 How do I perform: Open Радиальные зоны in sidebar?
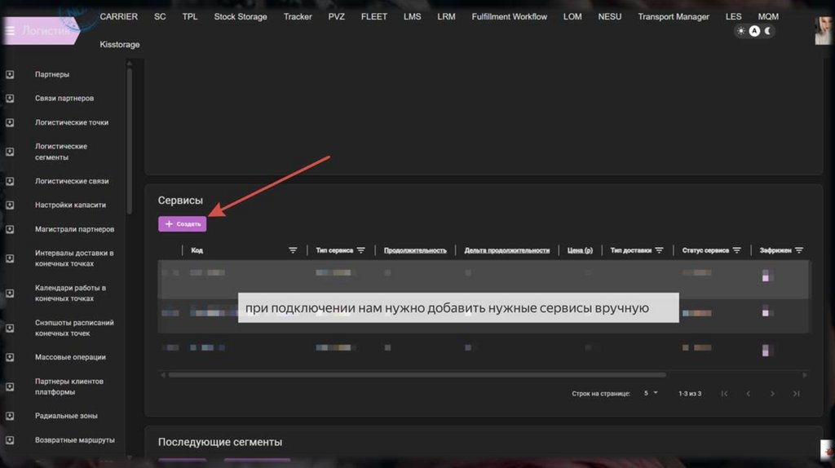tap(66, 416)
